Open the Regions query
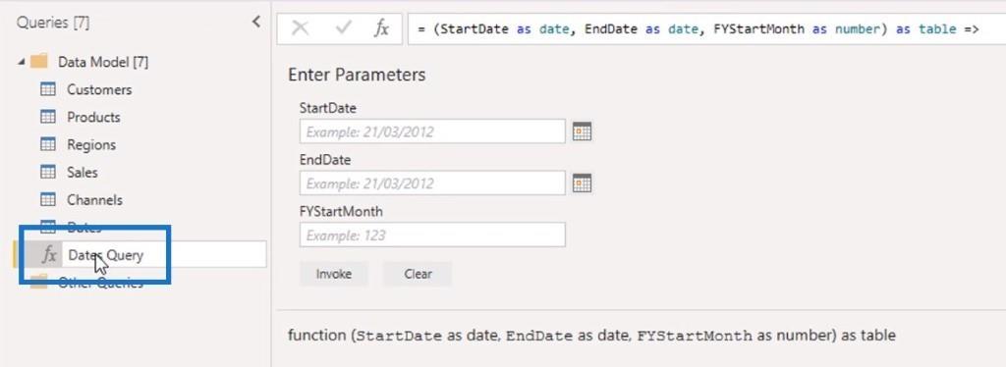This screenshot has width=1006, height=367. (91, 145)
